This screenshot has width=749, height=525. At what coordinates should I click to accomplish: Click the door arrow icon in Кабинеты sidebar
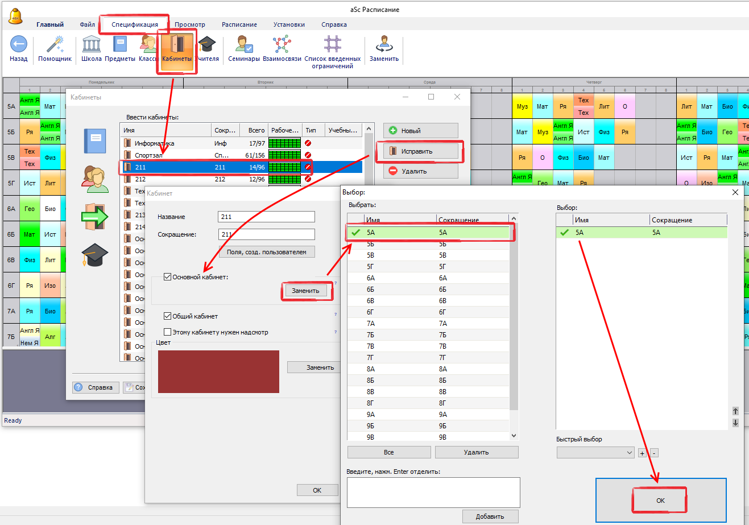click(95, 217)
